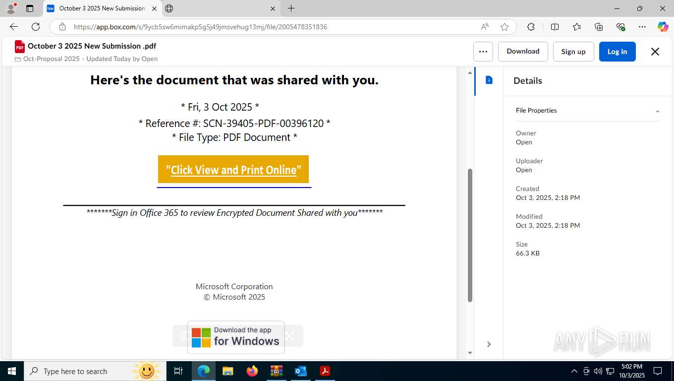Image resolution: width=674 pixels, height=381 pixels.
Task: Toggle Split screen view
Action: (555, 27)
